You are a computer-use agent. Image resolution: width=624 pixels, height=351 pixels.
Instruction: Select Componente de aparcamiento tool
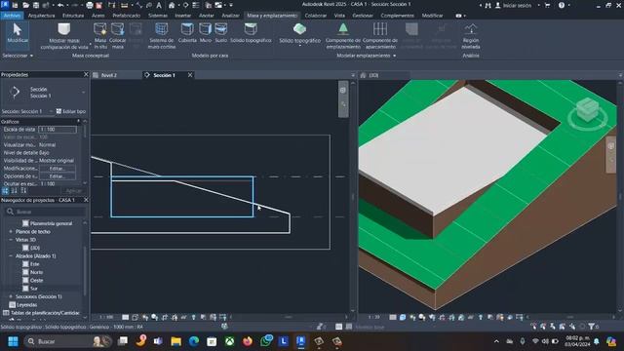tap(380, 36)
